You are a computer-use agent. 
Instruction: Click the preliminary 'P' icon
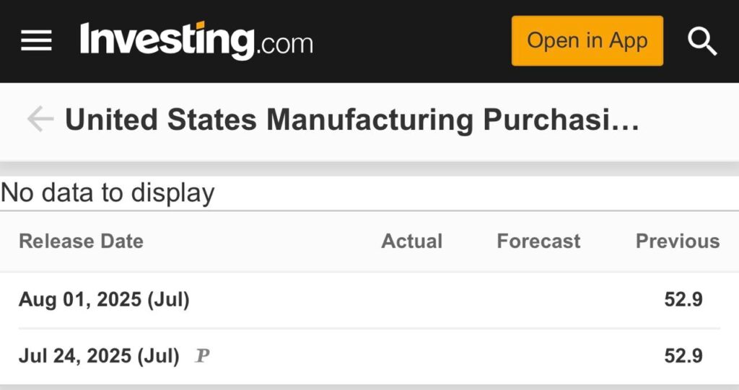202,355
